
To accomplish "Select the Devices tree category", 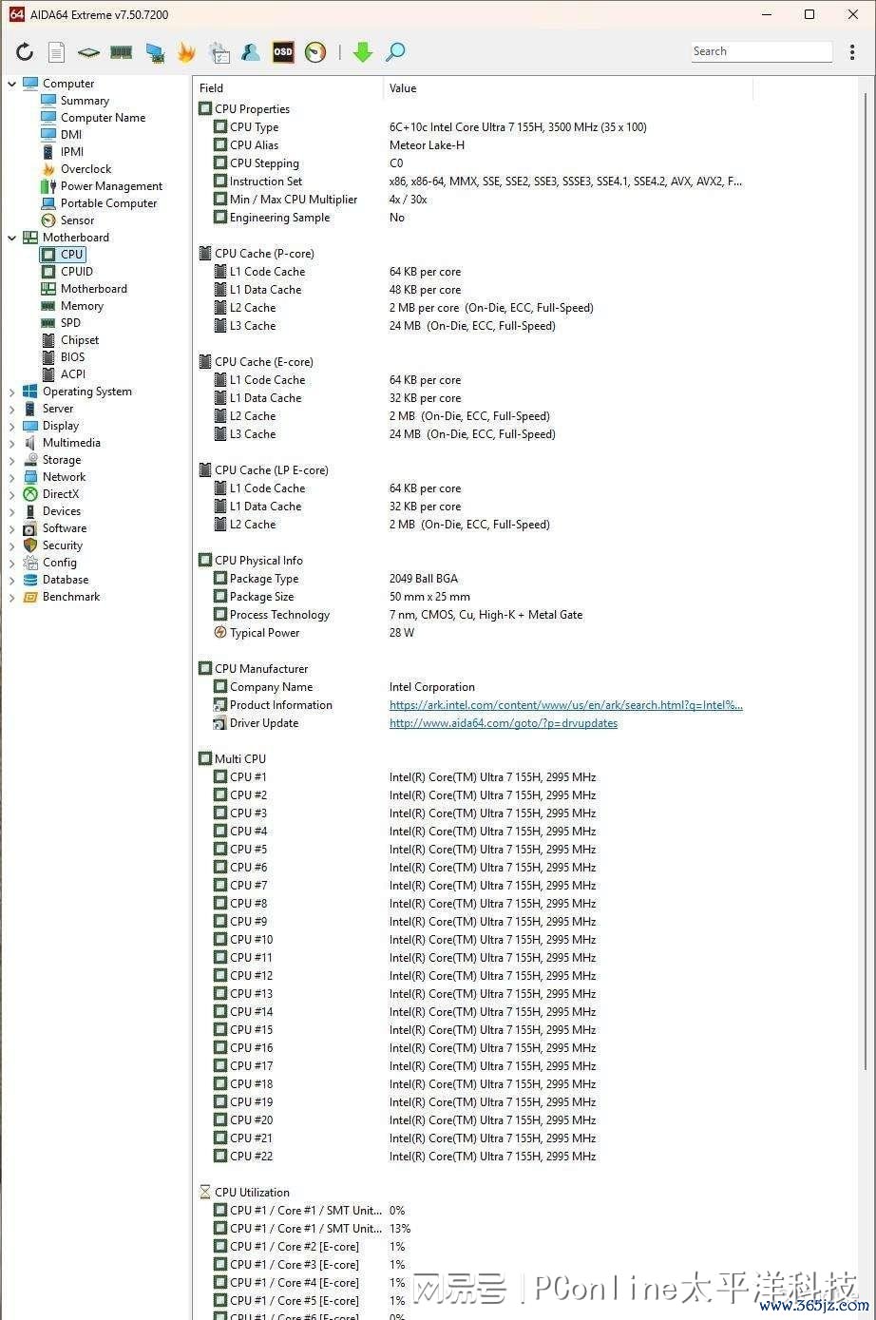I will point(62,511).
